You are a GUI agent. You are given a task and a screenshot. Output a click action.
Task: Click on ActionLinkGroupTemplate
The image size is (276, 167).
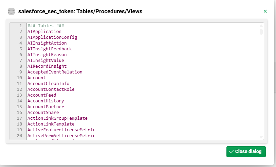point(58,118)
